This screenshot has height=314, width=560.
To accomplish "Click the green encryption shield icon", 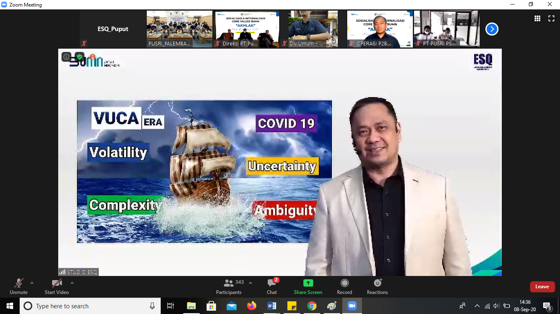I will [x=80, y=57].
